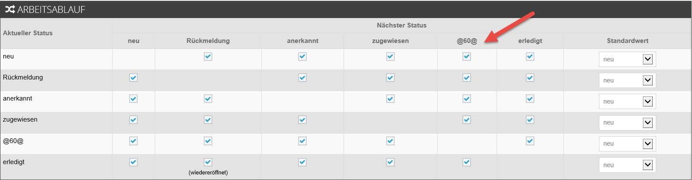Uncheck zugewiesen to @60@ checkbox

[467, 119]
